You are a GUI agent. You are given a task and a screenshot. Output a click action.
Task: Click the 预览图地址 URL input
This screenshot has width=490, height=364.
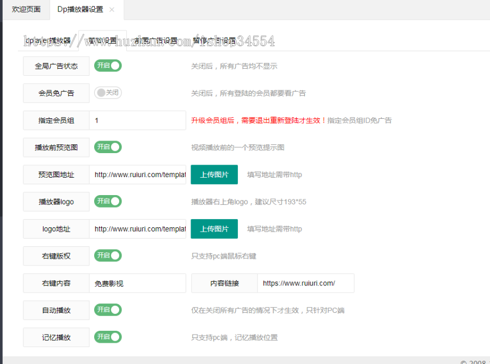[x=137, y=174]
